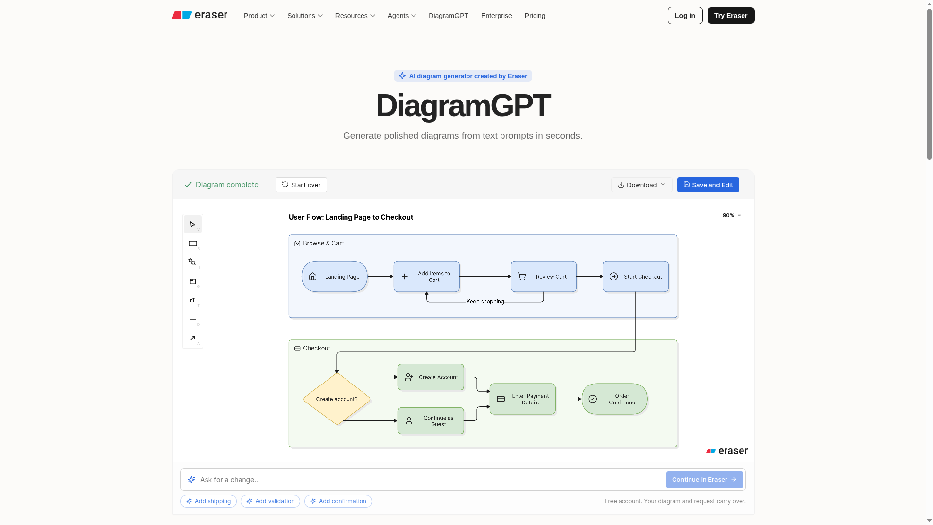Select the rectangle shape tool

[192, 244]
